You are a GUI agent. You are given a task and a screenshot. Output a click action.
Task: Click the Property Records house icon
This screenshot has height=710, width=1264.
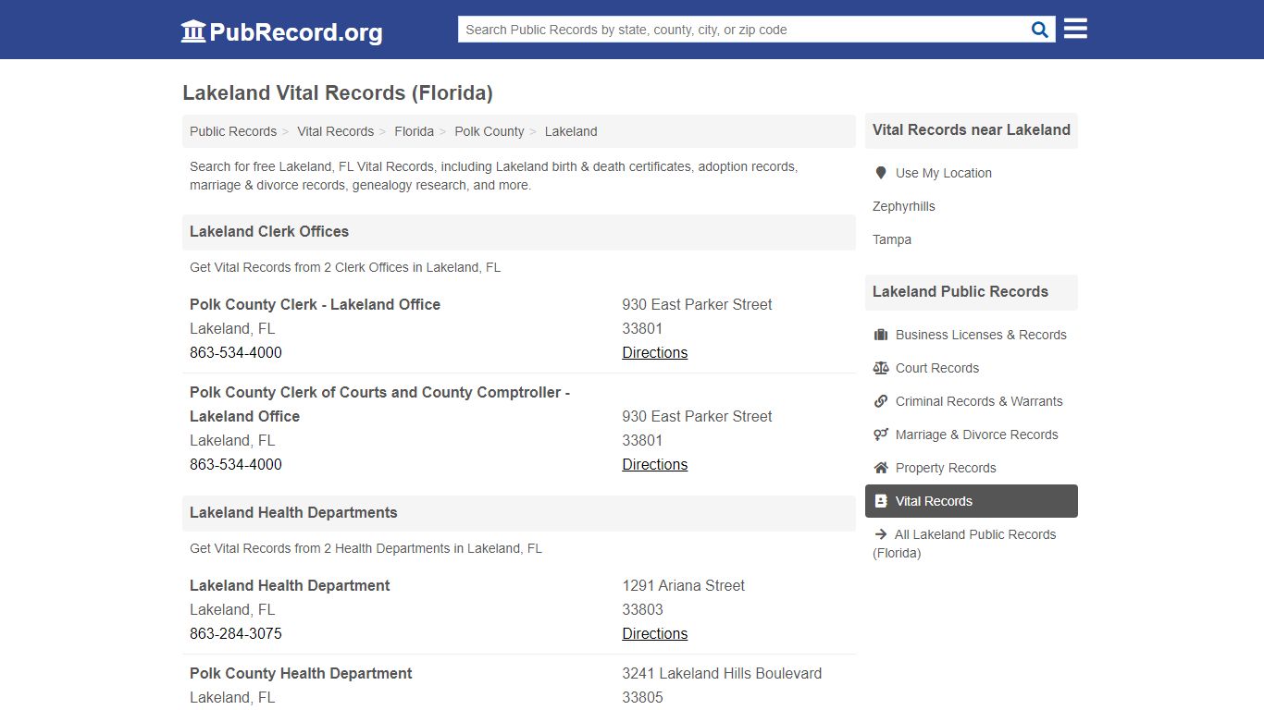point(881,468)
